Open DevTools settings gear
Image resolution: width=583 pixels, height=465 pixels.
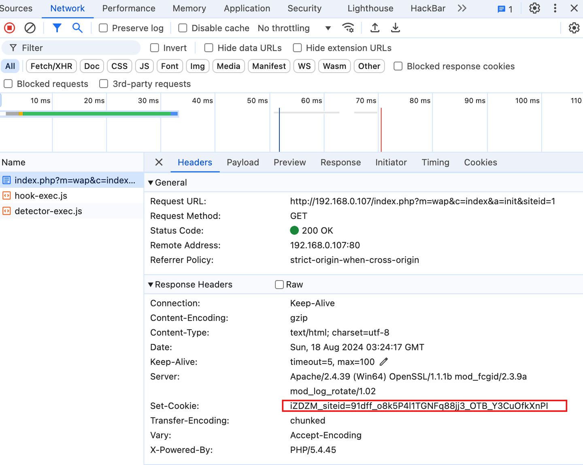point(534,8)
